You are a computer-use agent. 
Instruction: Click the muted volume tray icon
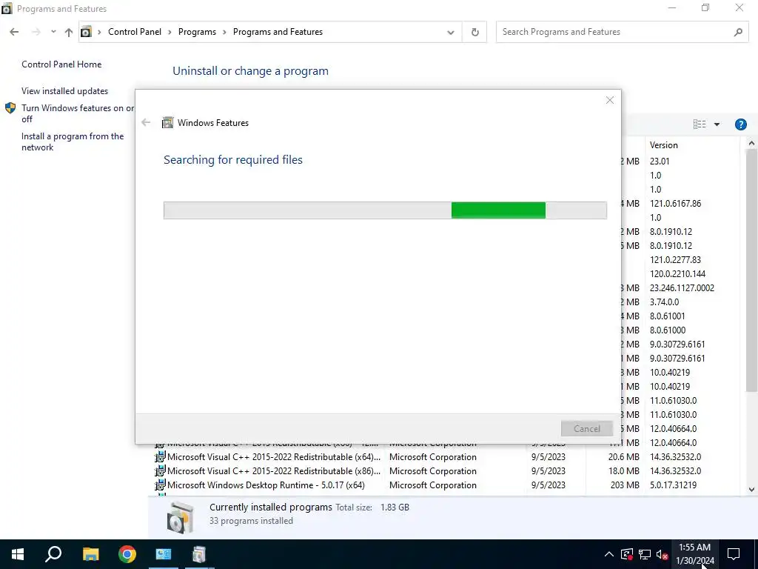663,554
